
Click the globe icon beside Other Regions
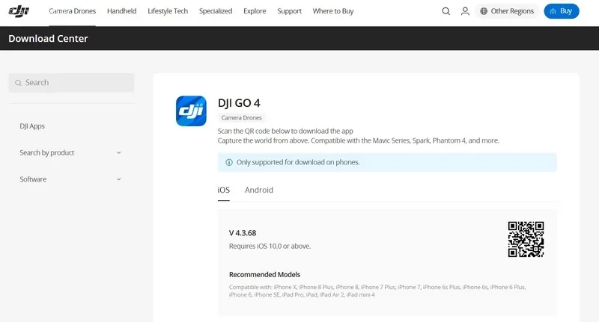pos(484,11)
